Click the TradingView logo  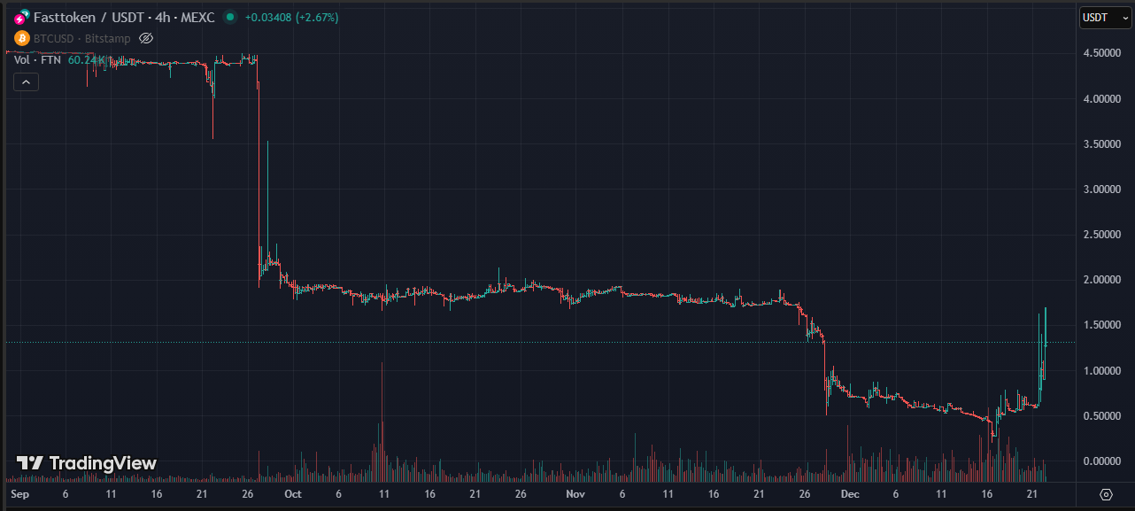[87, 463]
